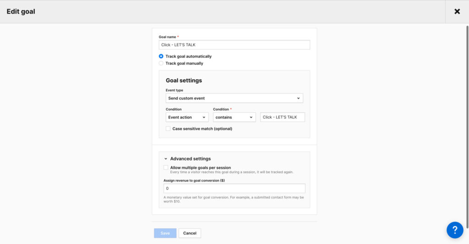The height and width of the screenshot is (244, 469).
Task: Click the Edit goal header title
Action: [x=21, y=11]
